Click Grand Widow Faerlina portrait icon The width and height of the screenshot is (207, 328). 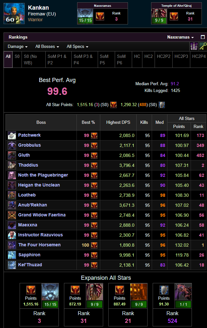pyautogui.click(x=12, y=215)
